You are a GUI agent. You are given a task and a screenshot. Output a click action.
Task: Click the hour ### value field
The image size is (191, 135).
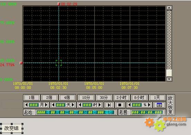pyautogui.click(x=87, y=105)
